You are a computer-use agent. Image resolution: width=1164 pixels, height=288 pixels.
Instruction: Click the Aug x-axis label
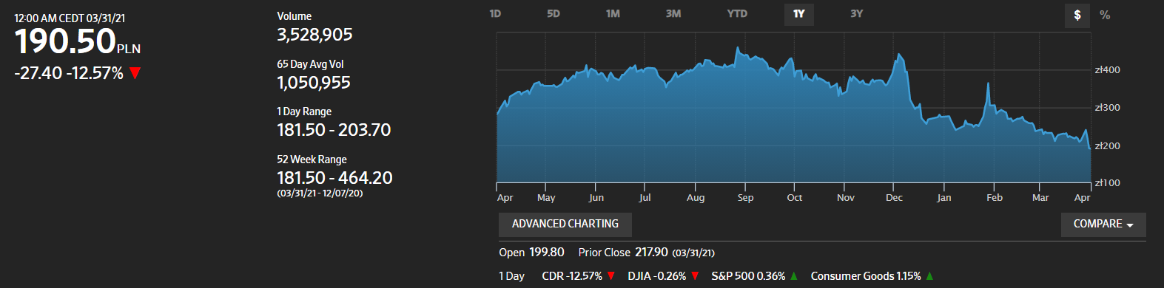coord(696,198)
